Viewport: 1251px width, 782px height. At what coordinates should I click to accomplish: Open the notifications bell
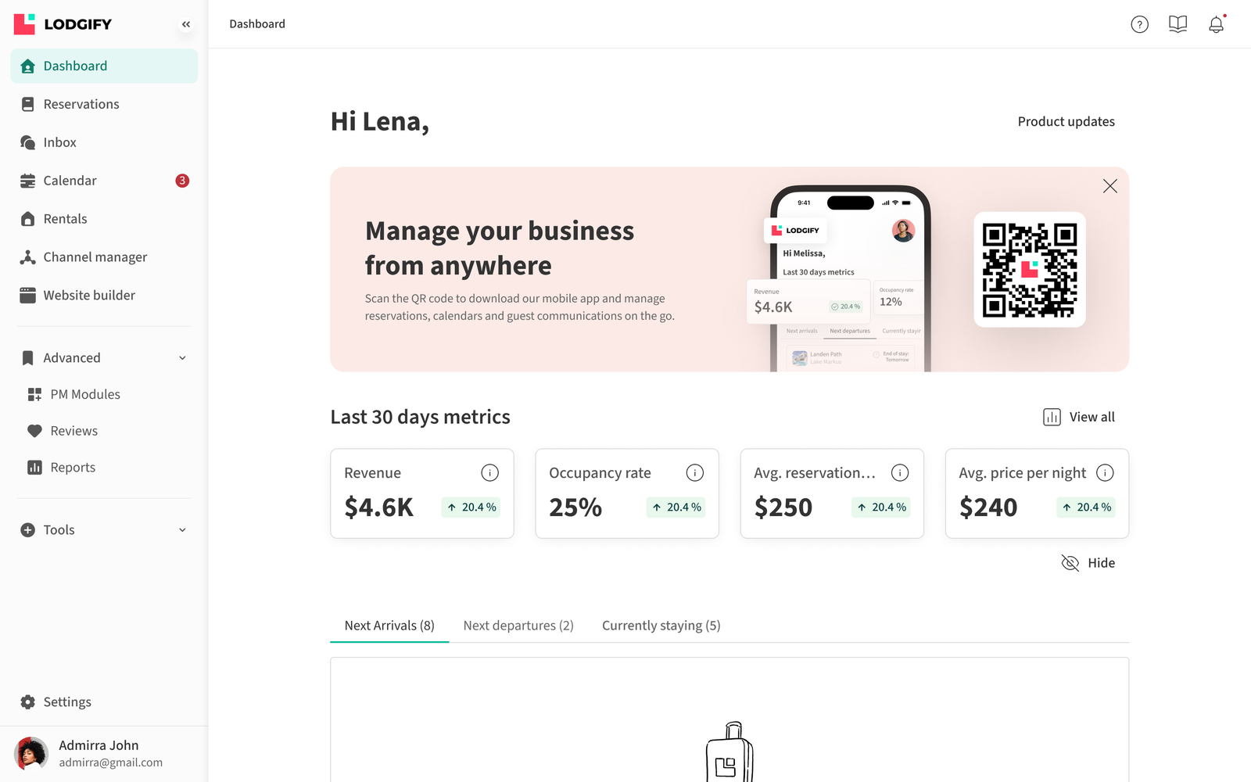[1217, 24]
